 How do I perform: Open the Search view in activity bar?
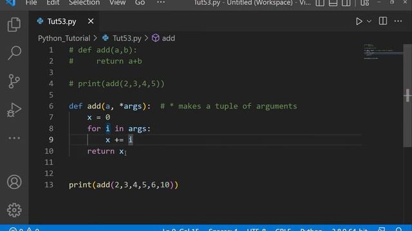point(14,53)
